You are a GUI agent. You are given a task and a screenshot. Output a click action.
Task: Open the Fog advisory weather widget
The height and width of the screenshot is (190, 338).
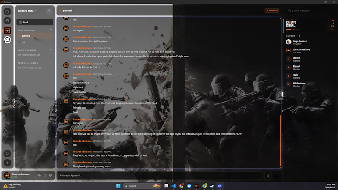point(12,186)
